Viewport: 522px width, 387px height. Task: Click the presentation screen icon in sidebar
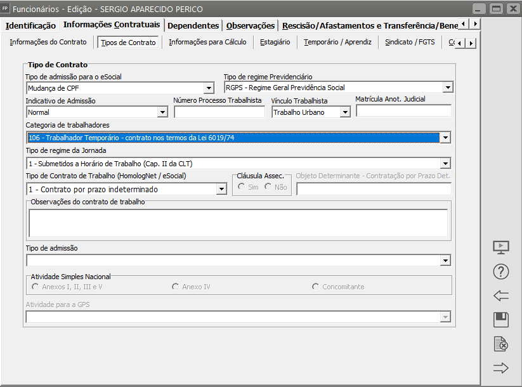(x=501, y=247)
